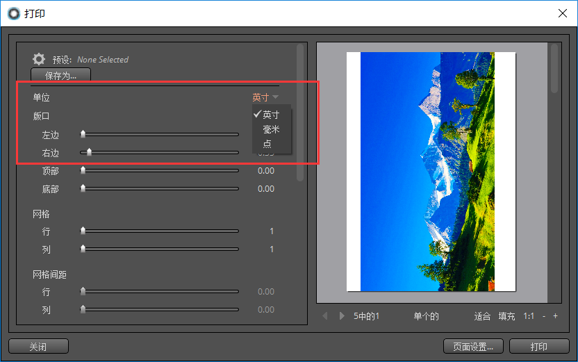578x362 pixels.
Task: Click the 打印 button at bottom right
Action: (x=539, y=347)
